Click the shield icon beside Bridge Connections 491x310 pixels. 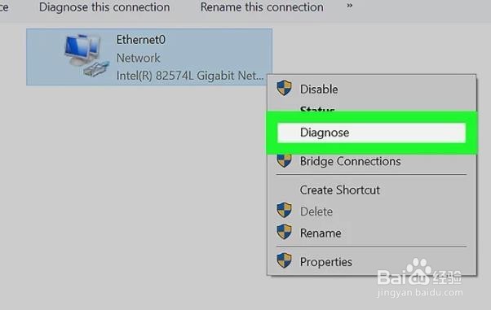(x=284, y=160)
